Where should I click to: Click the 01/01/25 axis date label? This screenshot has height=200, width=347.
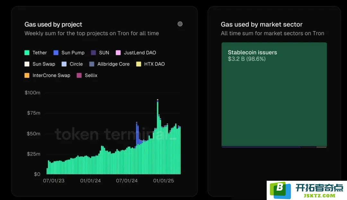coord(164,181)
